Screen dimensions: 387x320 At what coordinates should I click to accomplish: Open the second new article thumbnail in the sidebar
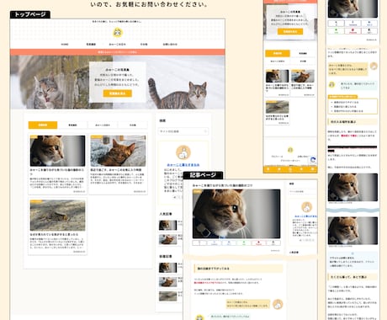167,282
